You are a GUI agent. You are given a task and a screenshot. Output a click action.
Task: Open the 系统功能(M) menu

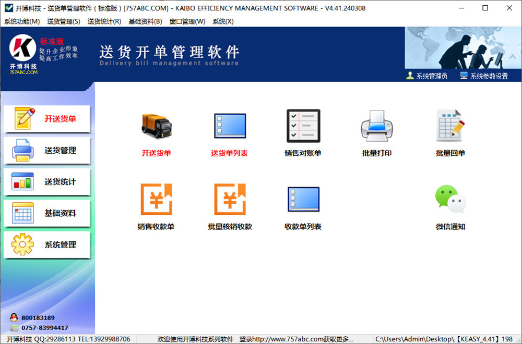click(22, 21)
